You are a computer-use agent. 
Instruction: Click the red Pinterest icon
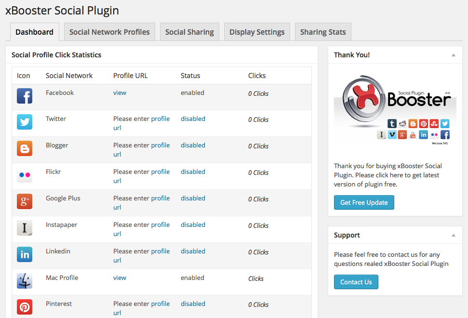[x=25, y=307]
